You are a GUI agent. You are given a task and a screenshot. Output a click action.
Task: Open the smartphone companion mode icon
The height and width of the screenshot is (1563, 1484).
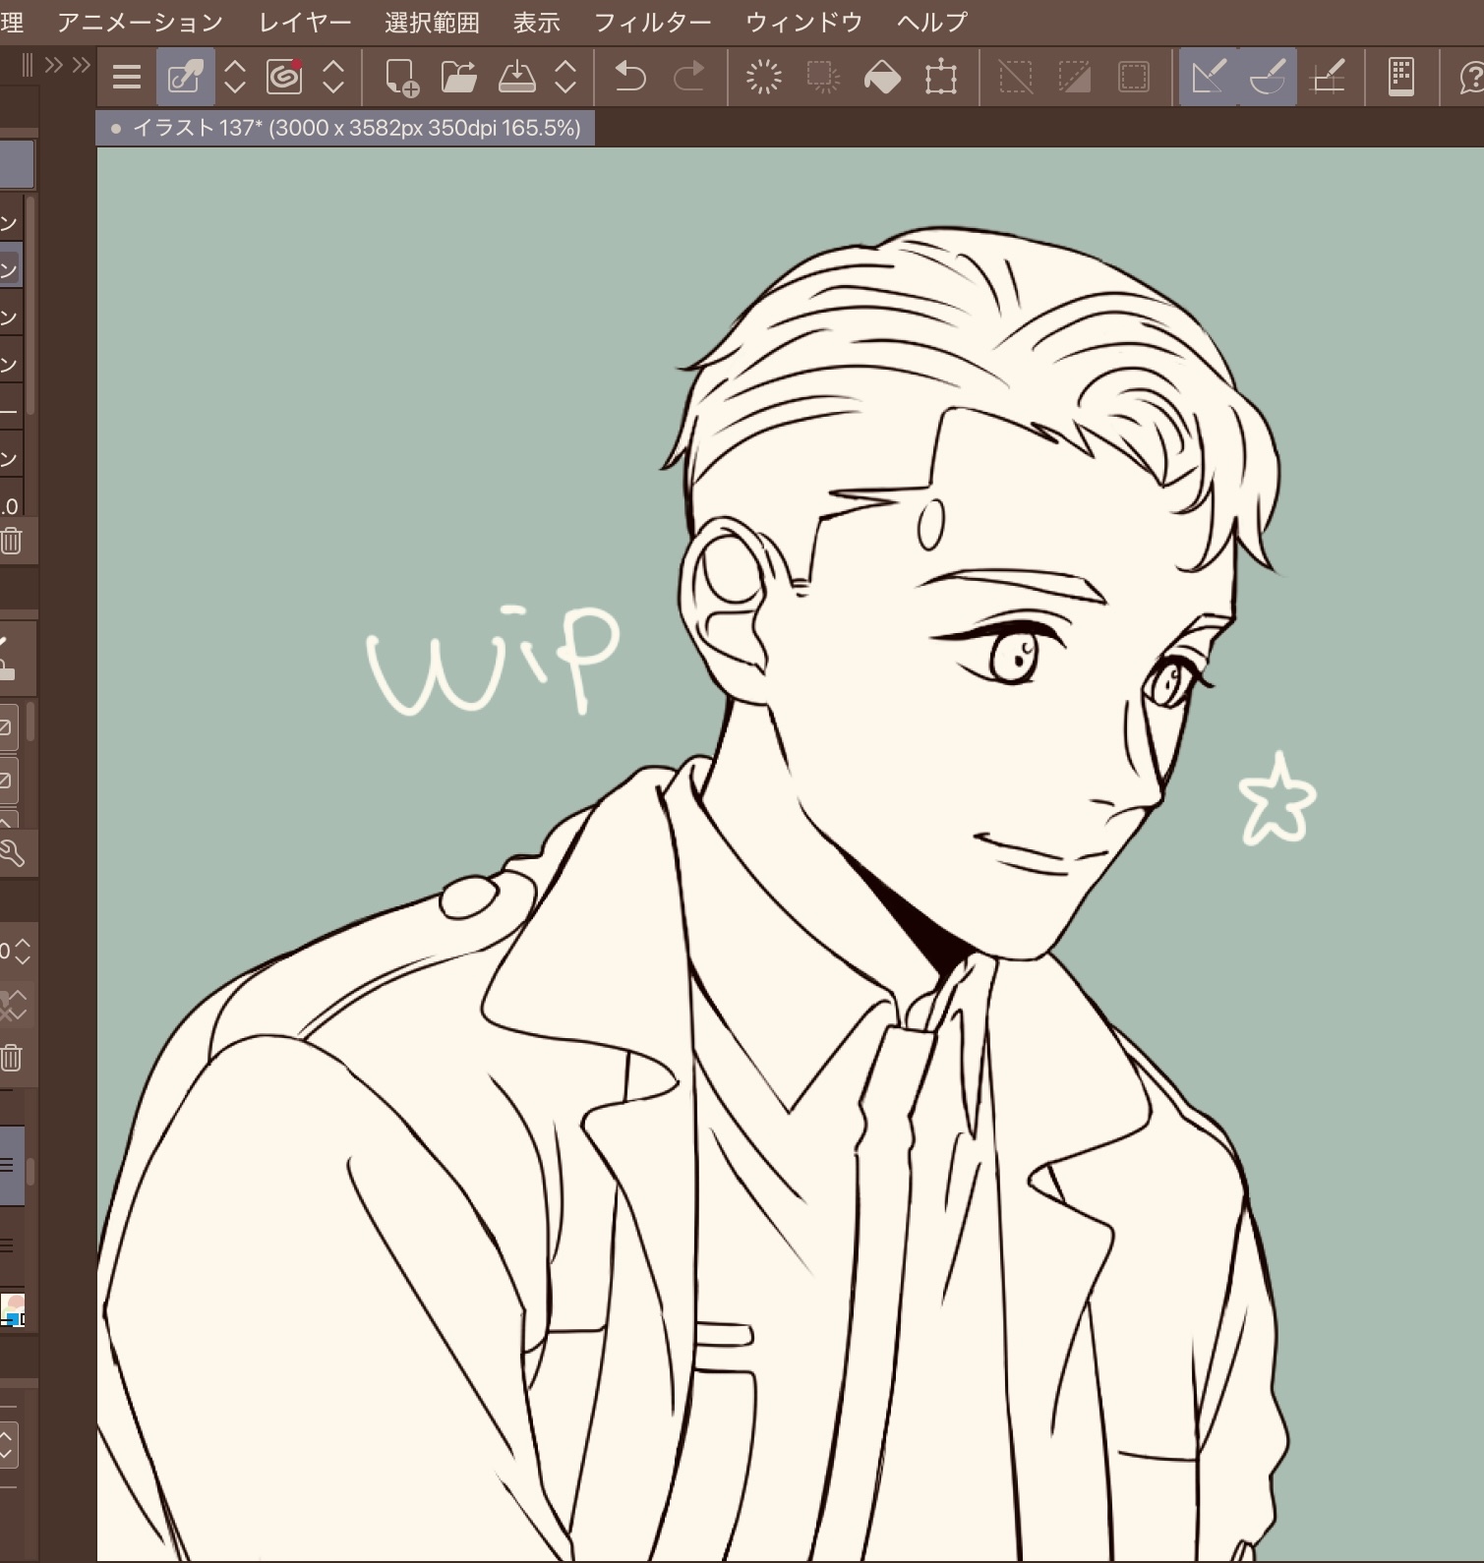1401,77
